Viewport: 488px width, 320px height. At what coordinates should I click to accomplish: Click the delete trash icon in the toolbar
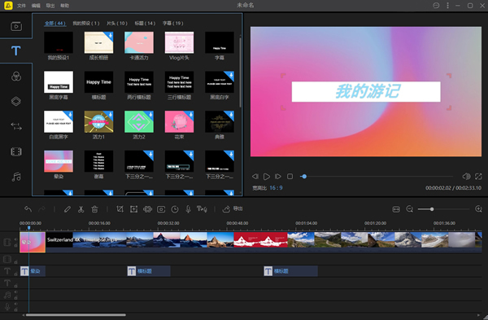94,209
